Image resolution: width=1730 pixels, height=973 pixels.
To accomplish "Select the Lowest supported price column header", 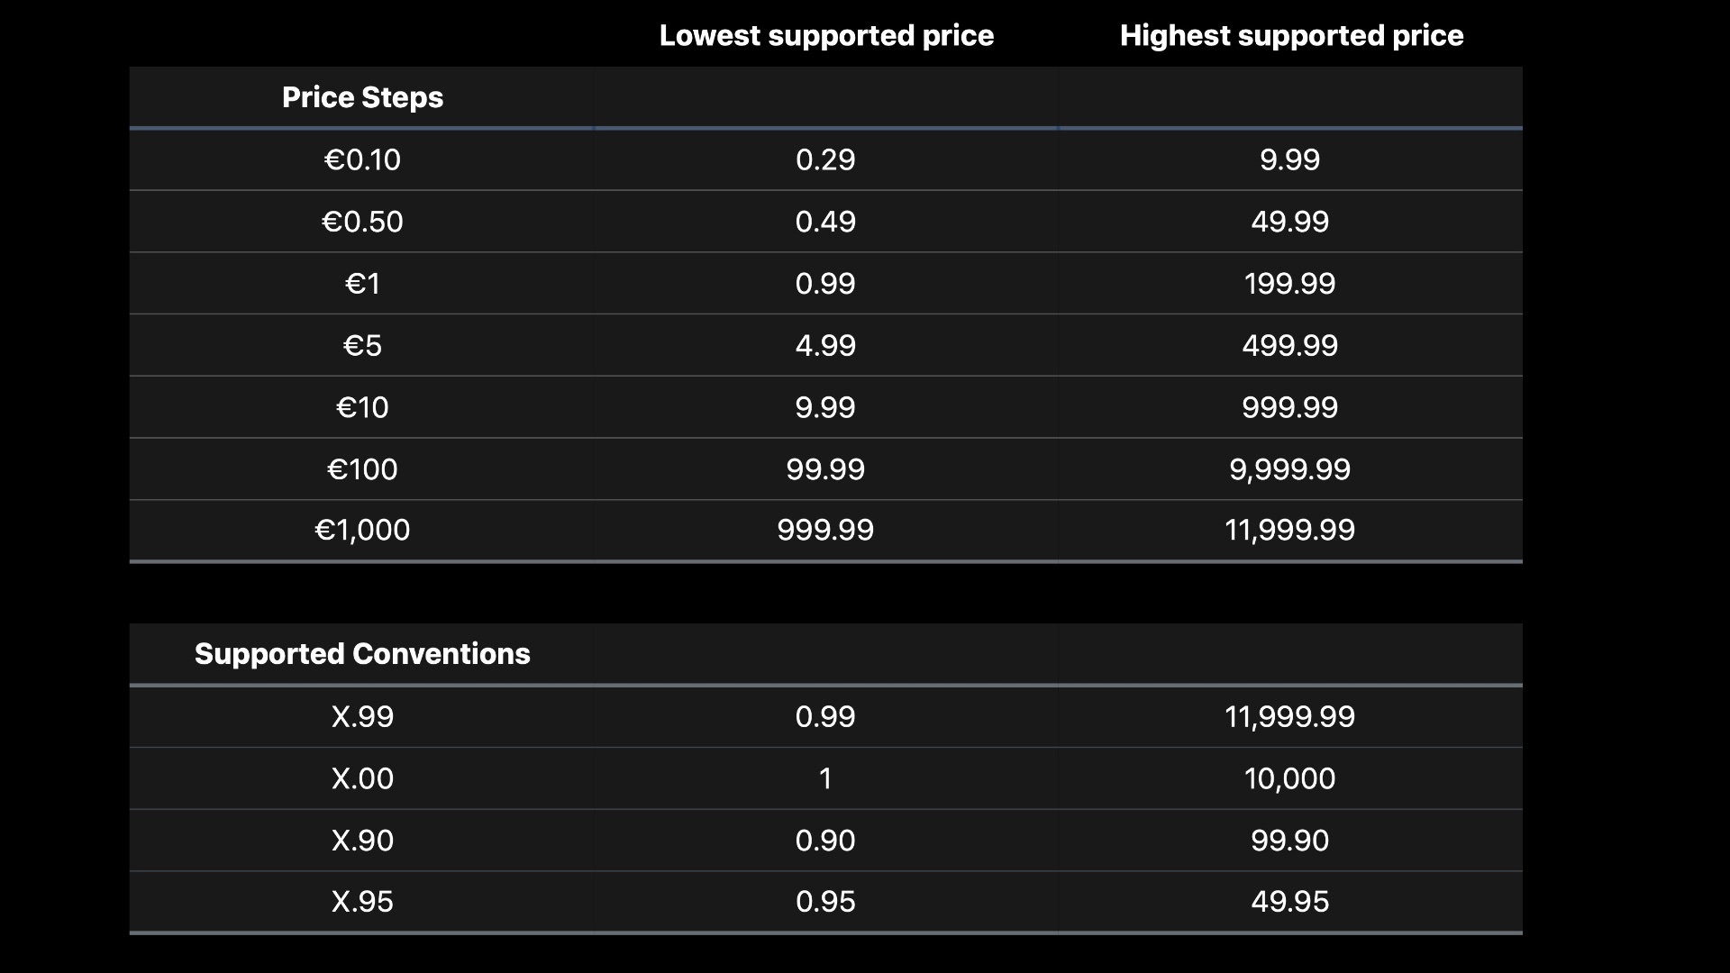I will click(826, 35).
